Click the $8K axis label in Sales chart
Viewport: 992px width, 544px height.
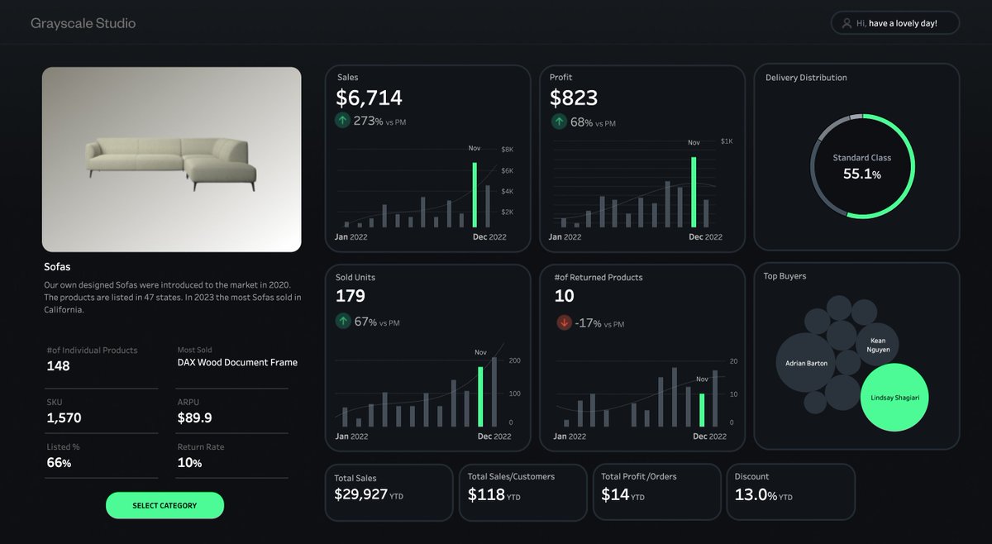(508, 150)
